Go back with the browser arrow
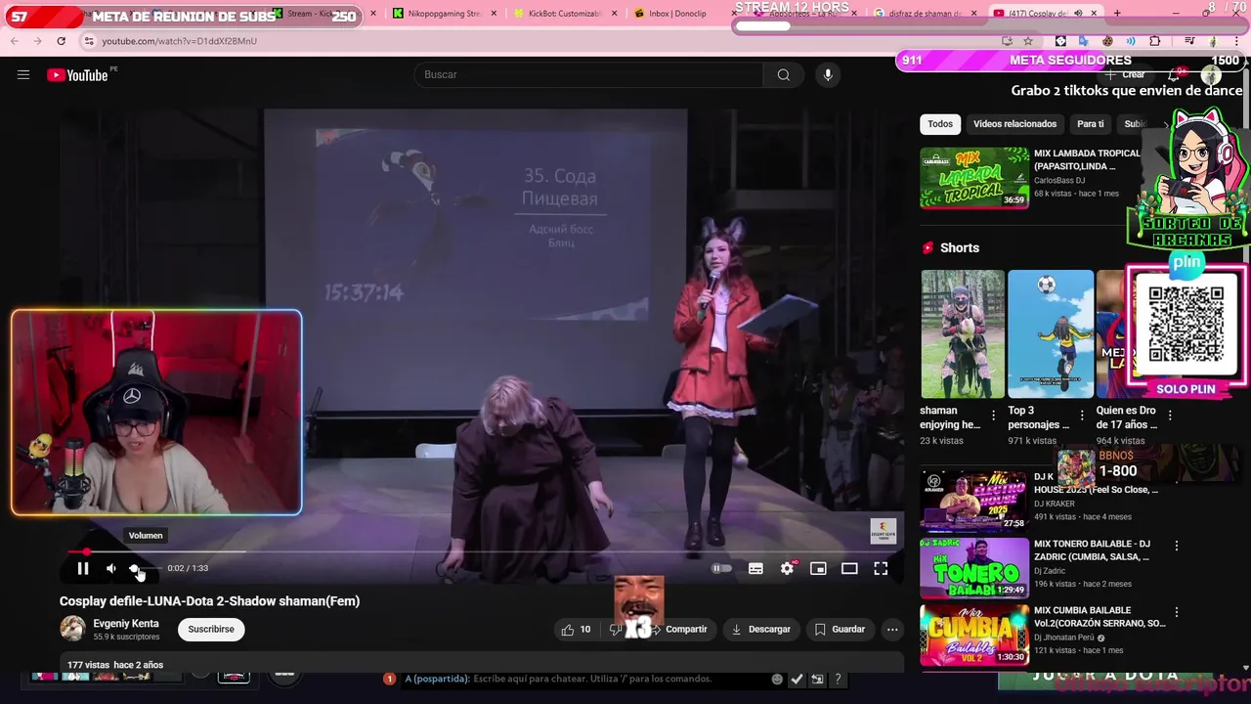 tap(15, 41)
